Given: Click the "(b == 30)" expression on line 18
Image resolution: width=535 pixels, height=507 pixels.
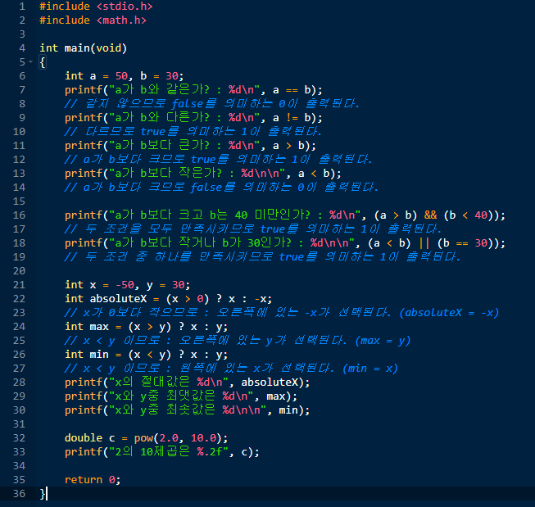Looking at the screenshot, I should point(465,243).
